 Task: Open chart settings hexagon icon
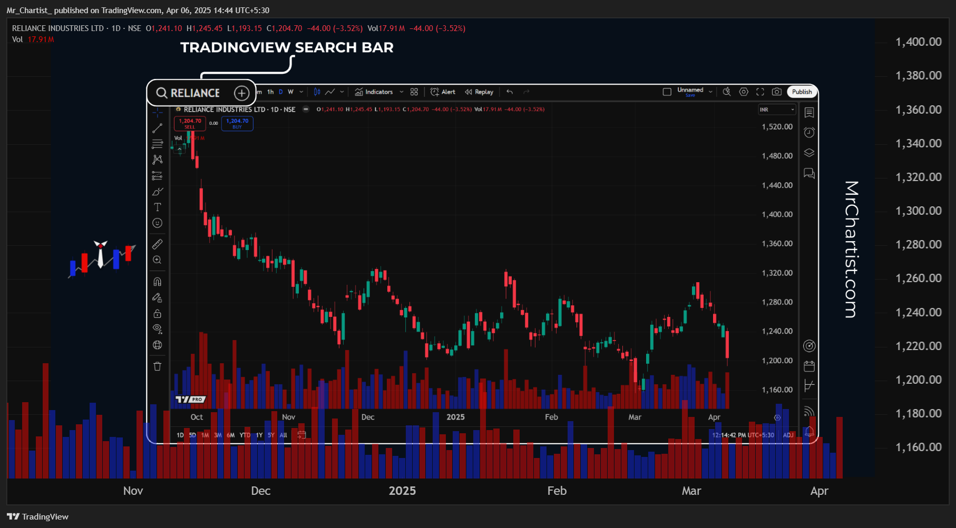[744, 92]
